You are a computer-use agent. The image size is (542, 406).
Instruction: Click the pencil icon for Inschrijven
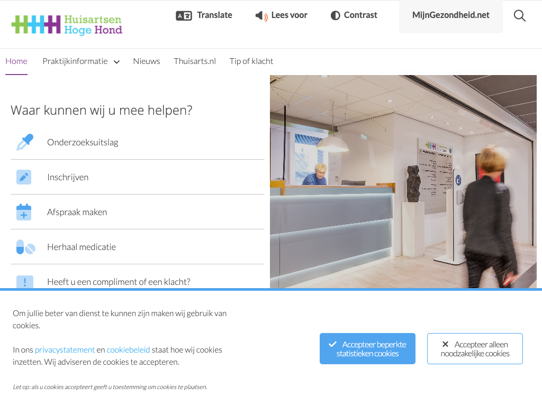tap(24, 177)
